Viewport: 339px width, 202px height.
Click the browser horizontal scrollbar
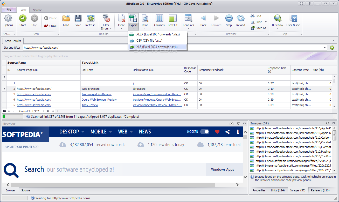click(113, 185)
